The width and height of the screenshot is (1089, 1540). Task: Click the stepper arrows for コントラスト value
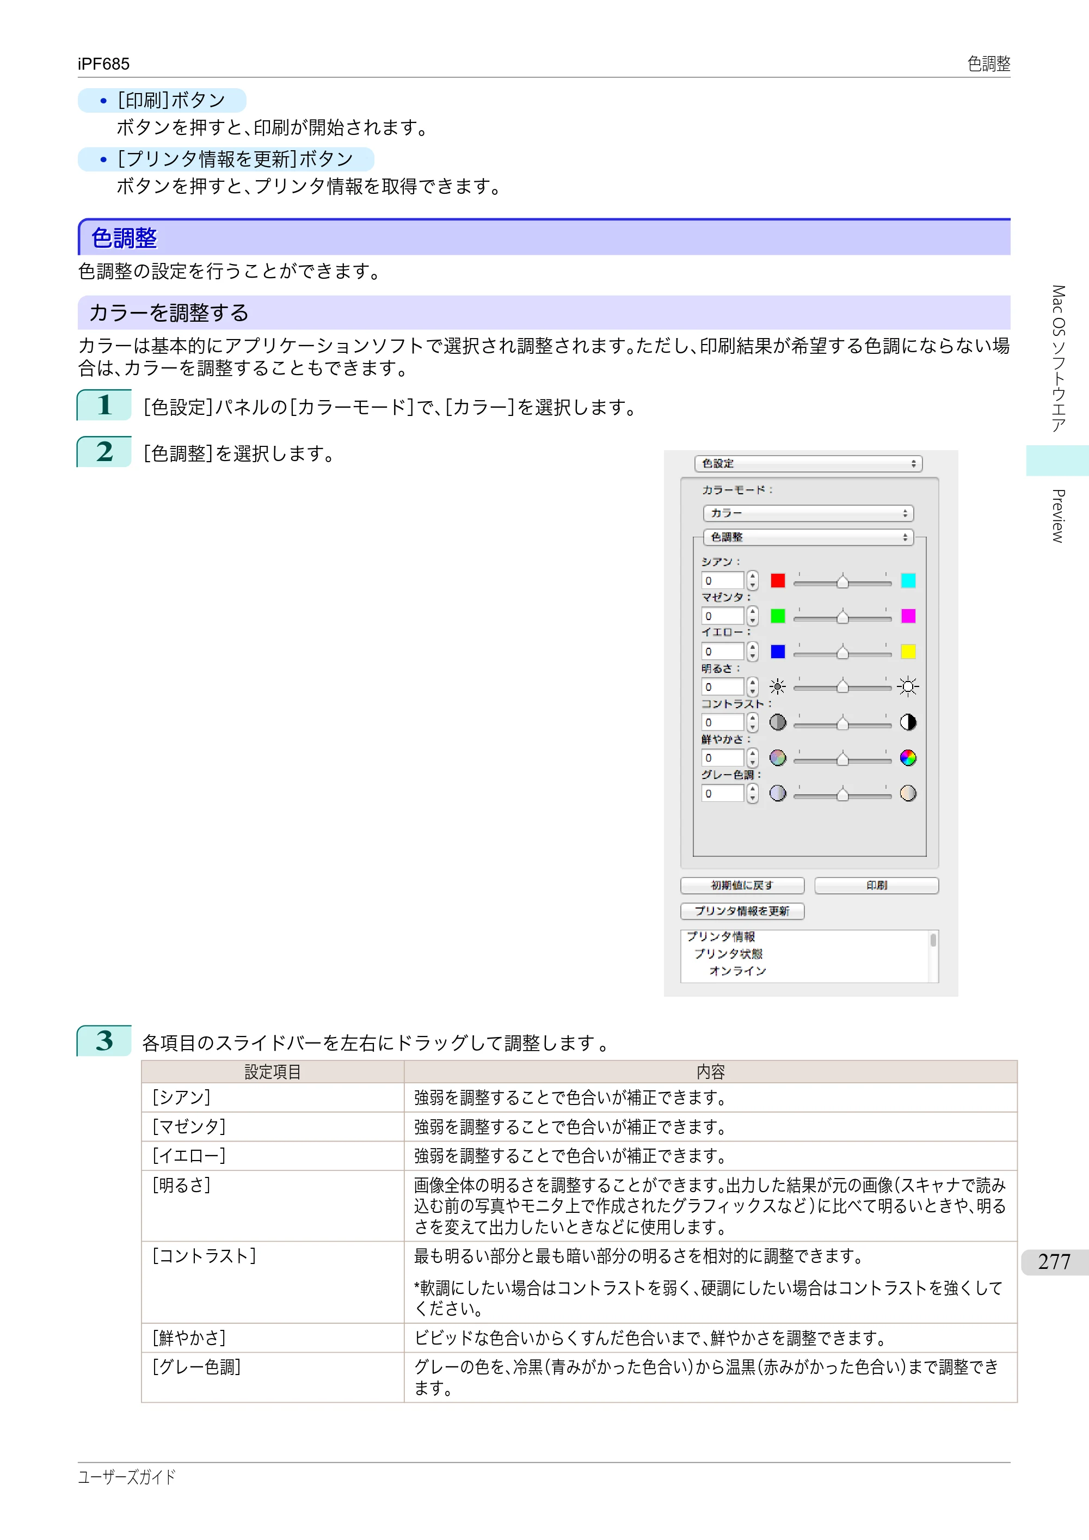pos(752,722)
